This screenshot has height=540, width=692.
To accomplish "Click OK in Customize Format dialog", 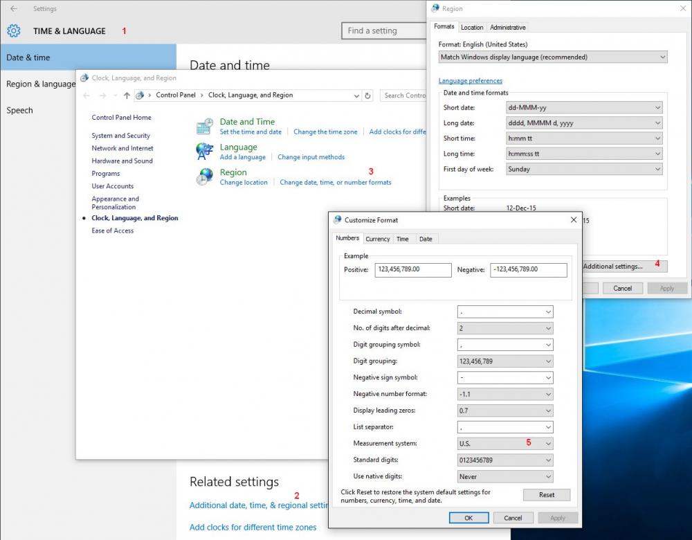I will (468, 518).
